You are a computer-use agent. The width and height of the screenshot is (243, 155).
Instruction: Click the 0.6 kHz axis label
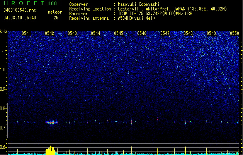(3, 147)
